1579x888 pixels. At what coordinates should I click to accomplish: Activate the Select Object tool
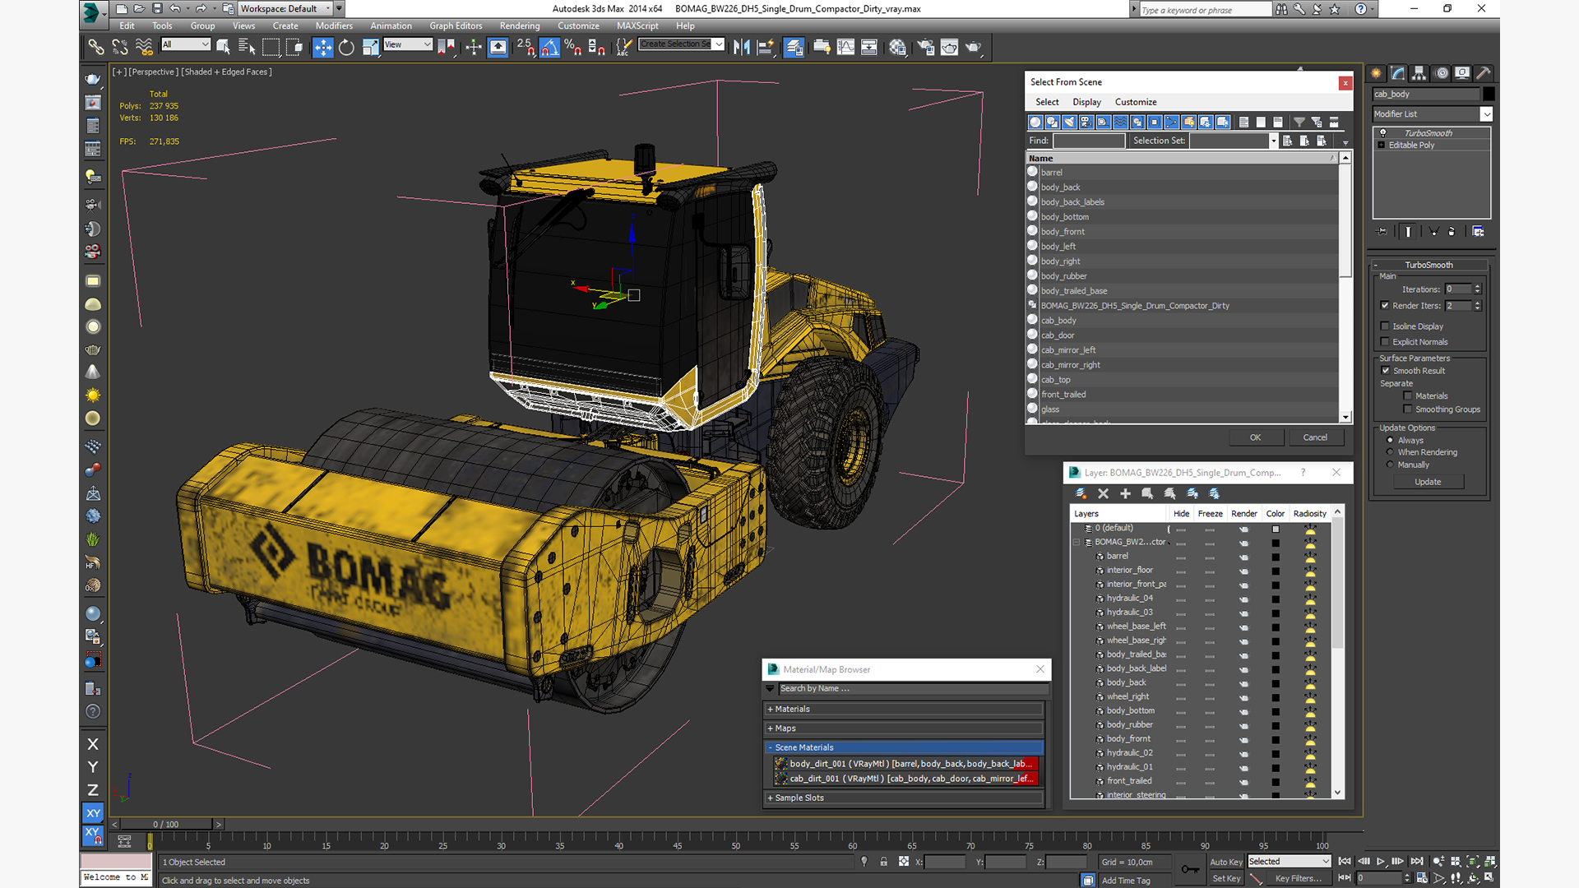pos(223,47)
